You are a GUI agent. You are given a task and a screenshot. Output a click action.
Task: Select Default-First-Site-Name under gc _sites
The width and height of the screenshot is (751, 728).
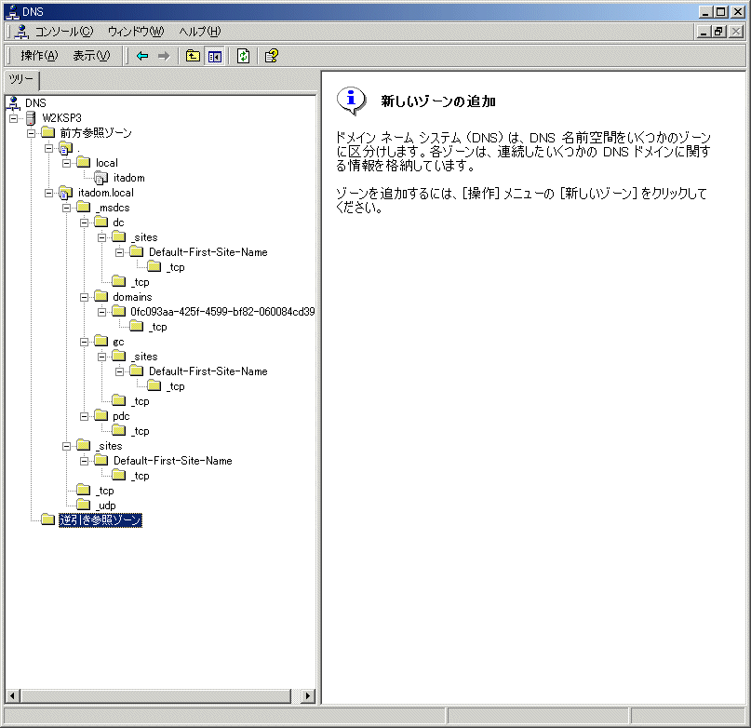click(x=208, y=371)
